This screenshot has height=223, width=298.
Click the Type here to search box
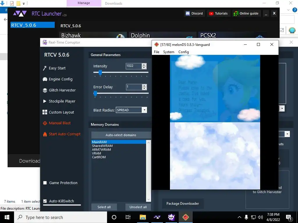click(61, 217)
